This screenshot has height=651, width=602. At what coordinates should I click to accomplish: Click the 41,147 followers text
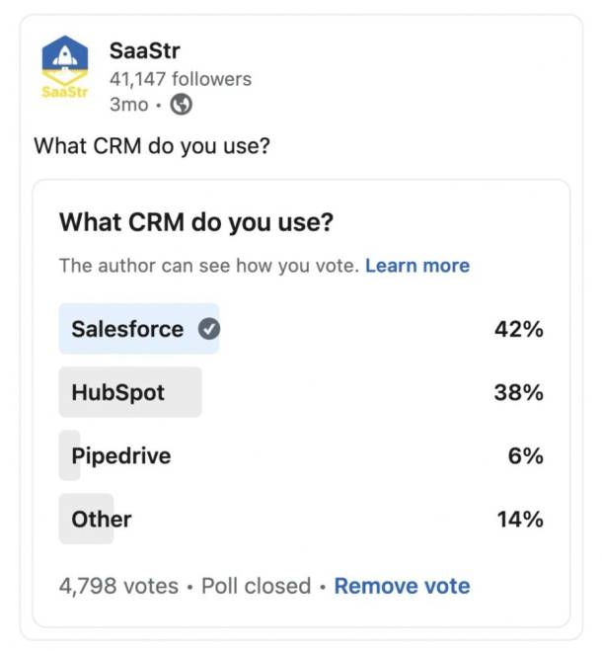[x=180, y=79]
